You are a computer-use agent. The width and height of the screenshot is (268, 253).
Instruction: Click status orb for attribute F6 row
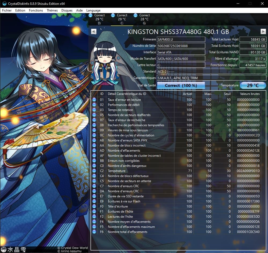click(94, 232)
